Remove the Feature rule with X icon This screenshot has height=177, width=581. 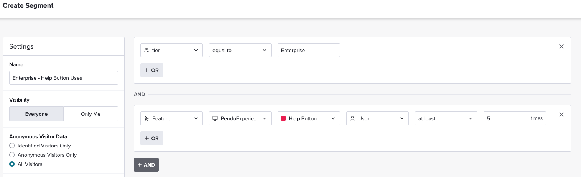tap(561, 115)
